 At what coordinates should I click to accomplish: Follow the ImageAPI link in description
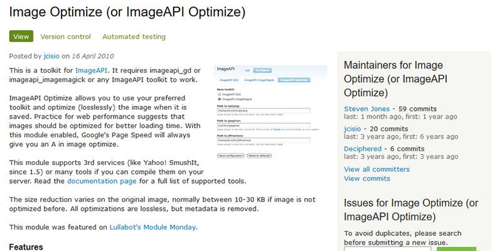tap(91, 70)
